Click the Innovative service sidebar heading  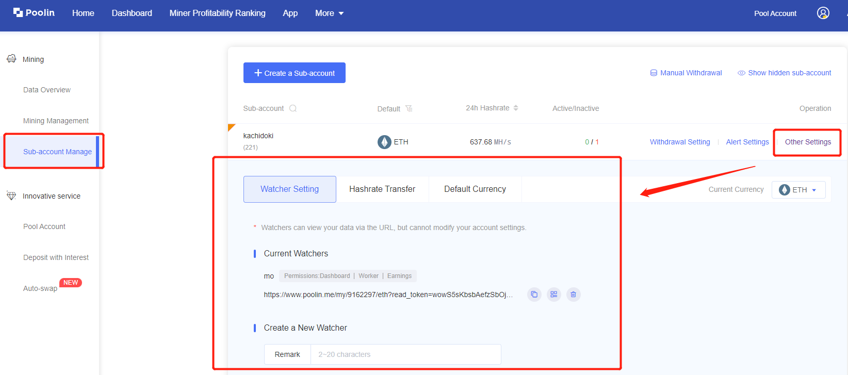click(52, 196)
